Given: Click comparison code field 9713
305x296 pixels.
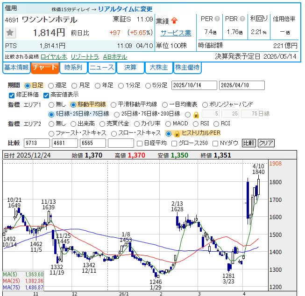Looking at the screenshot, I should (x=37, y=143).
